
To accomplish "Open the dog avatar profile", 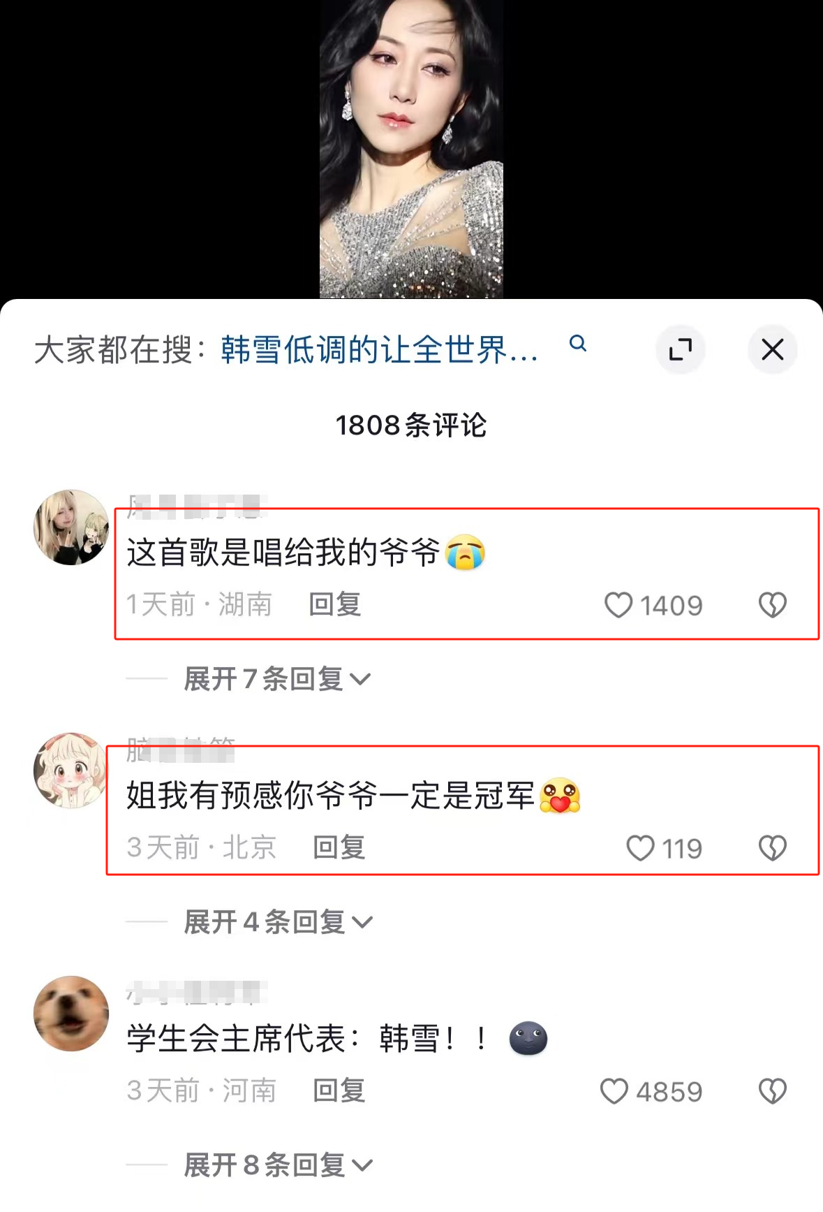I will pyautogui.click(x=71, y=1014).
